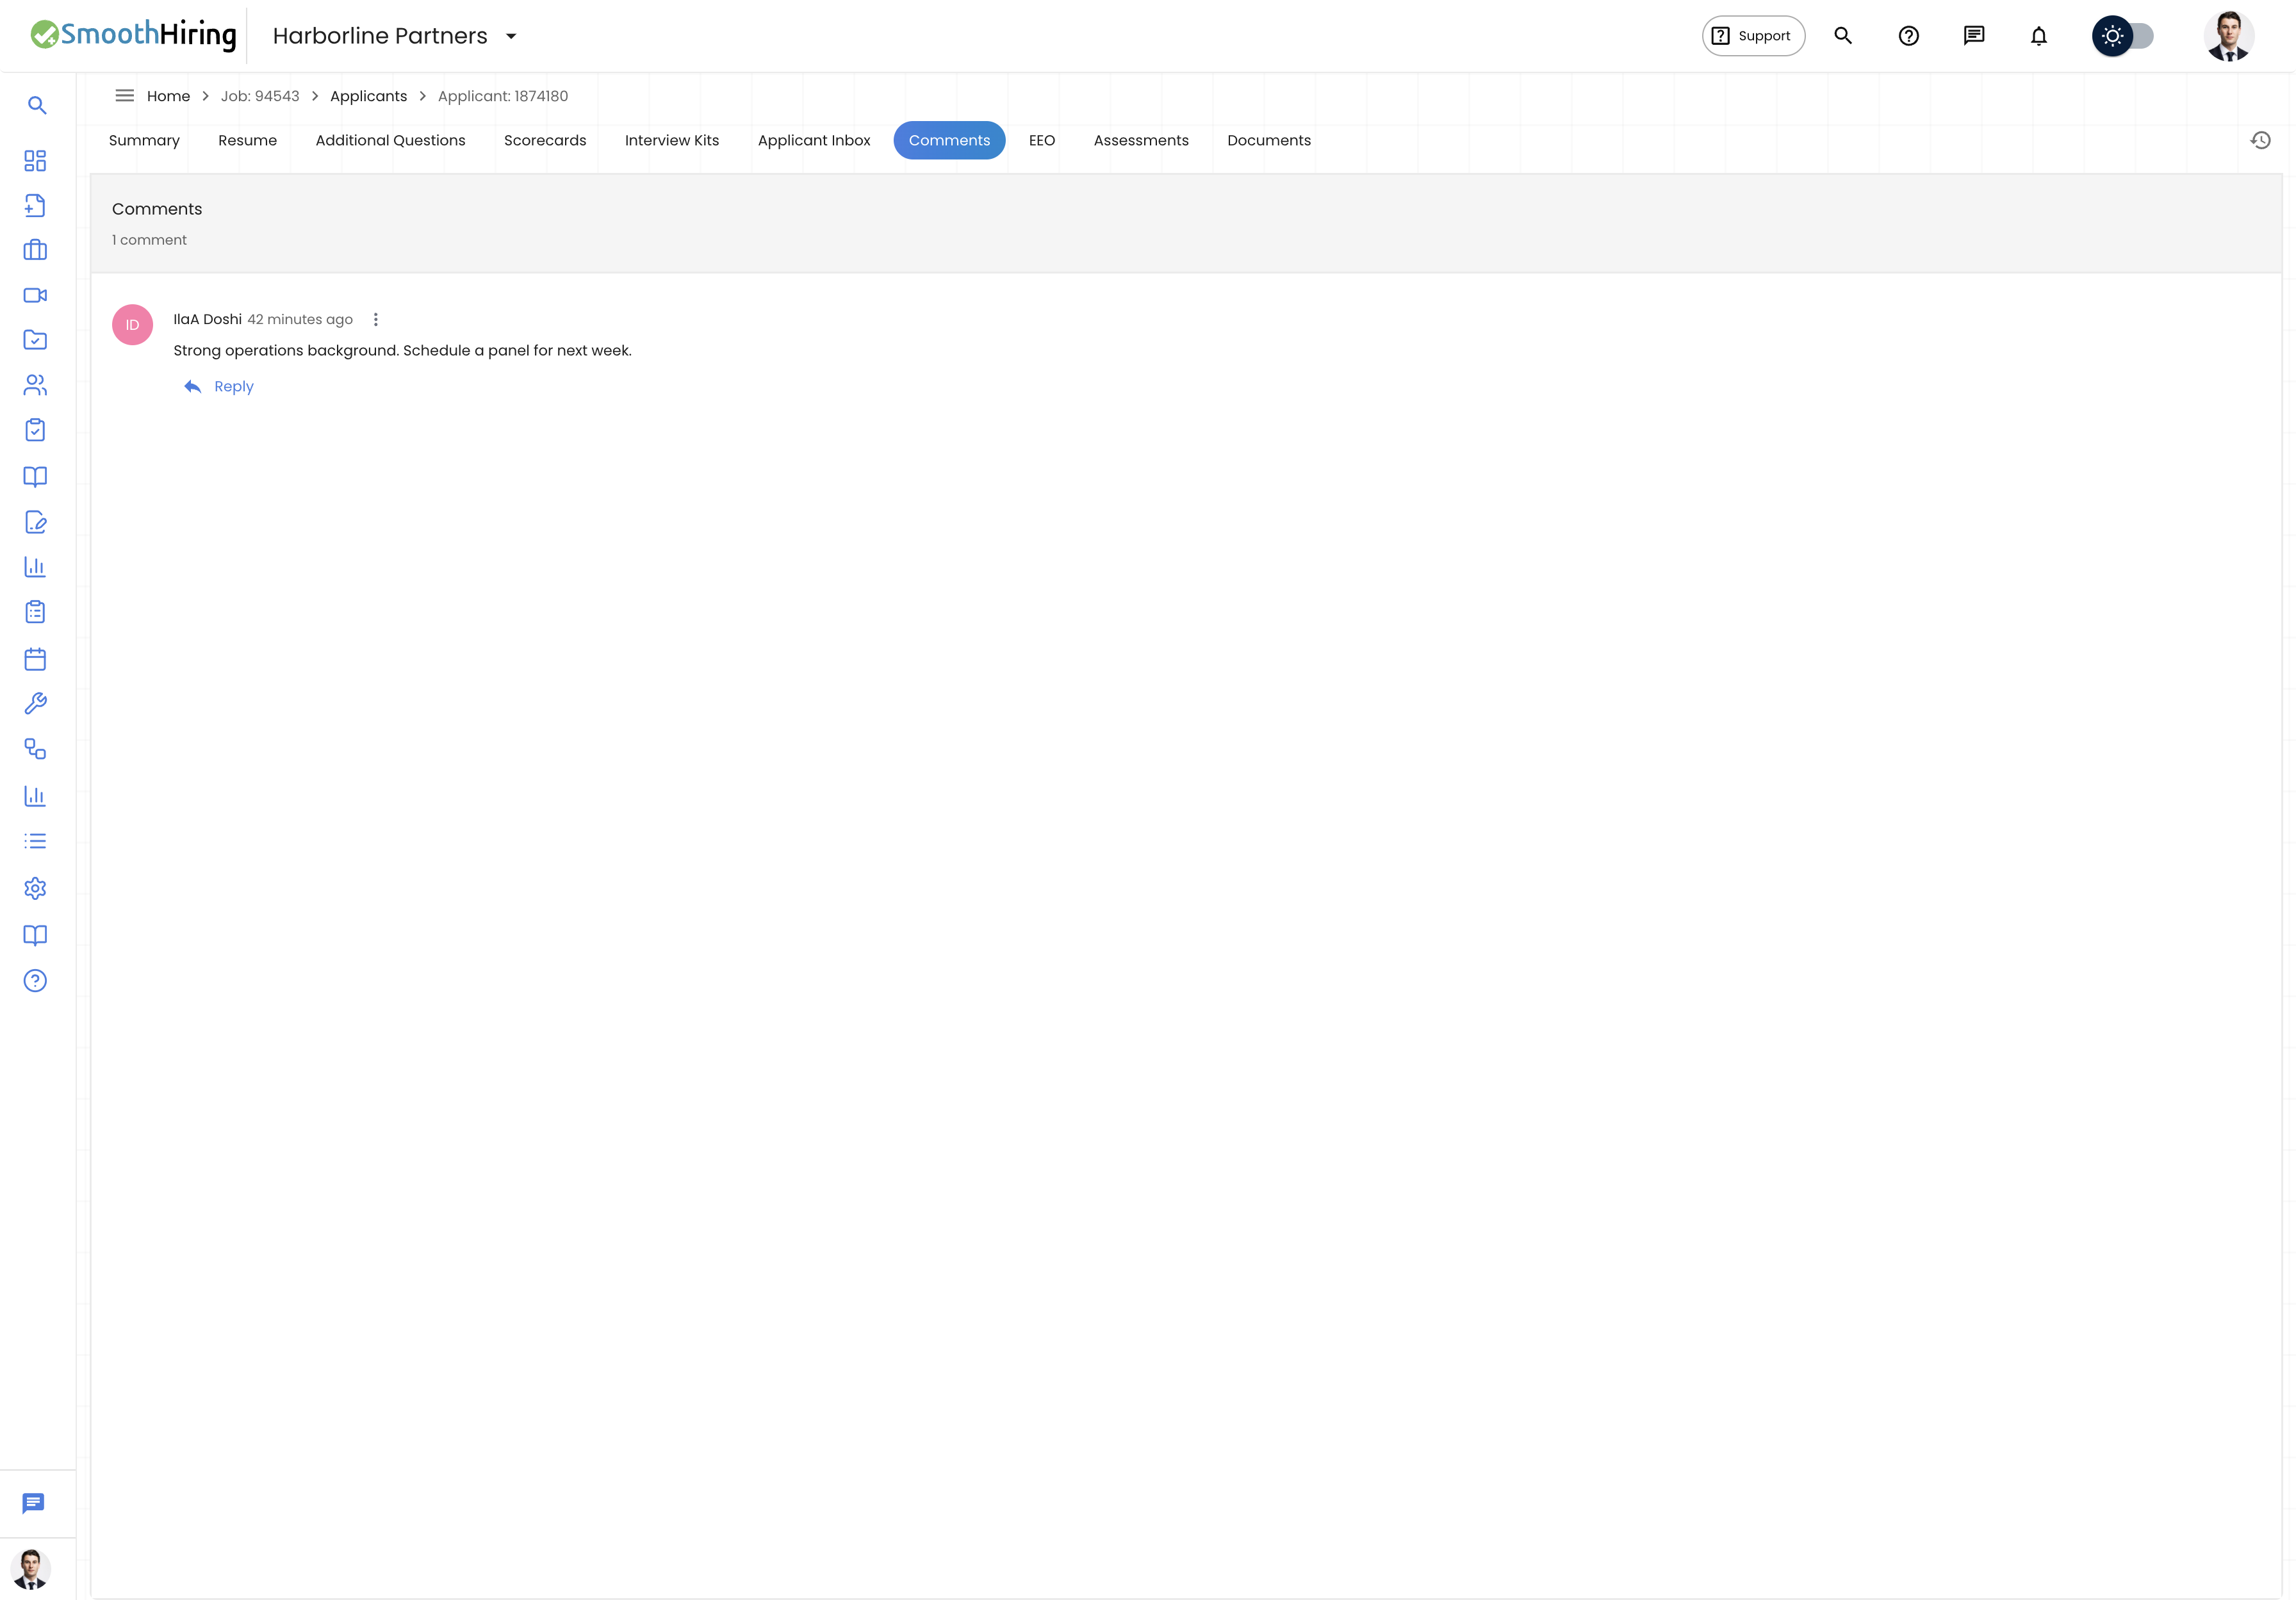Switch to the Summary tab

[144, 140]
